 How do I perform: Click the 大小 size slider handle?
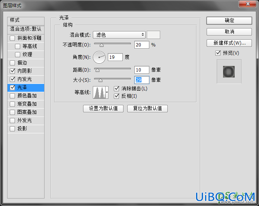100,80
